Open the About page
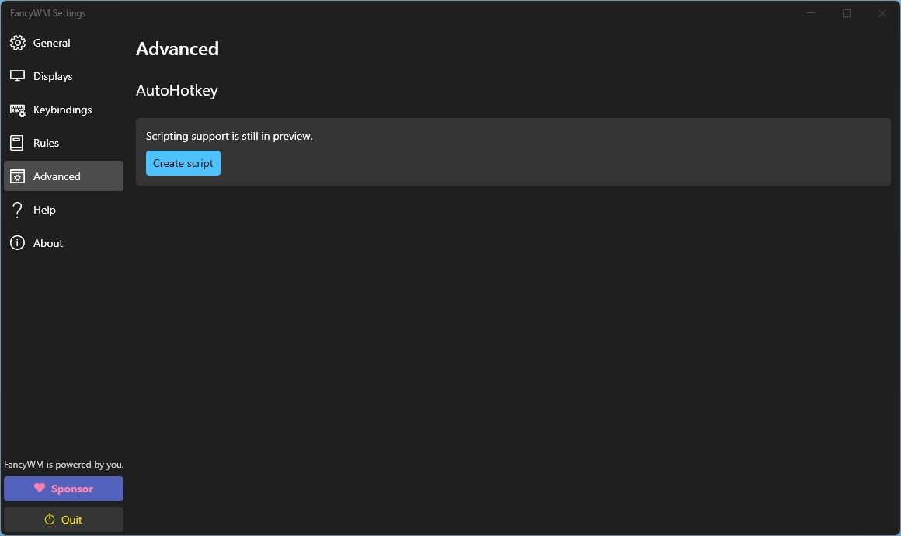901x536 pixels. pos(47,243)
